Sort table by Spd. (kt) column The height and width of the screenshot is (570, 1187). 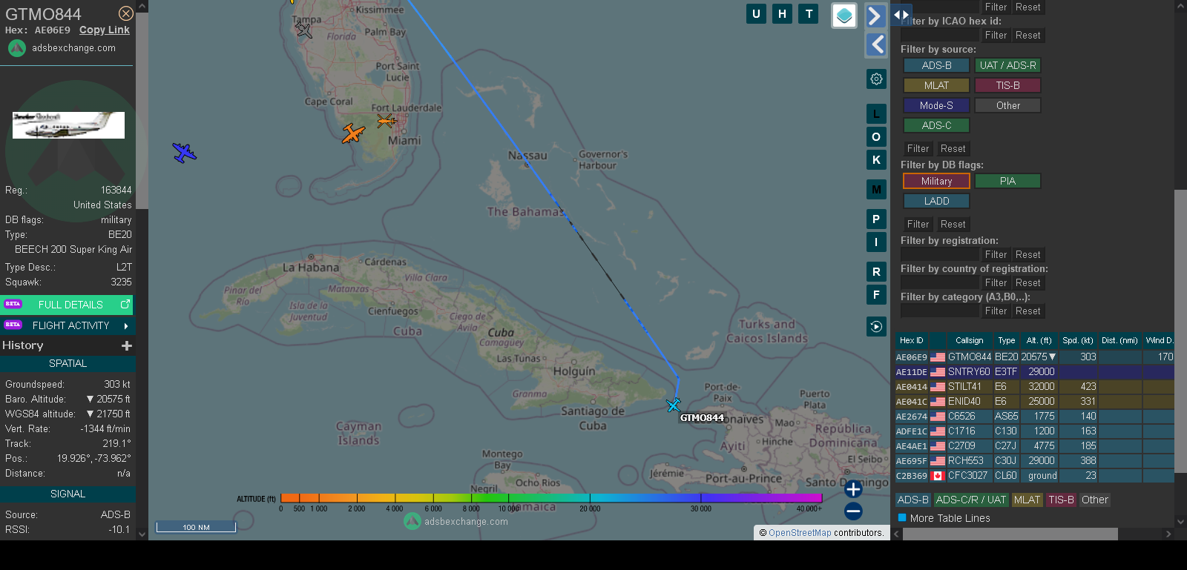[x=1078, y=340]
